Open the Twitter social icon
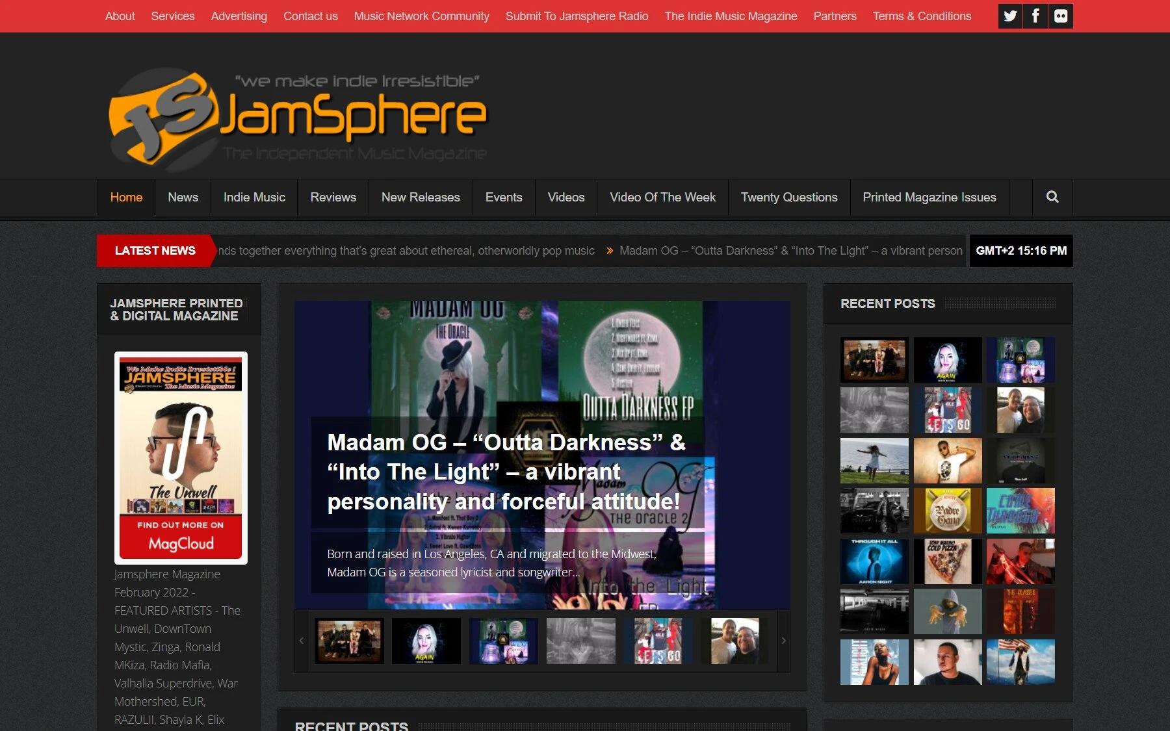 (x=1009, y=16)
